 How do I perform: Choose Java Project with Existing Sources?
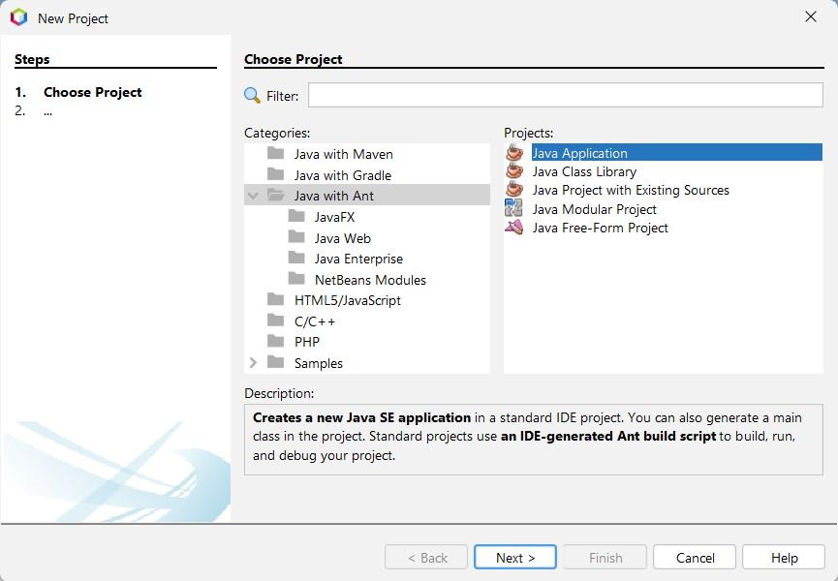pyautogui.click(x=631, y=190)
